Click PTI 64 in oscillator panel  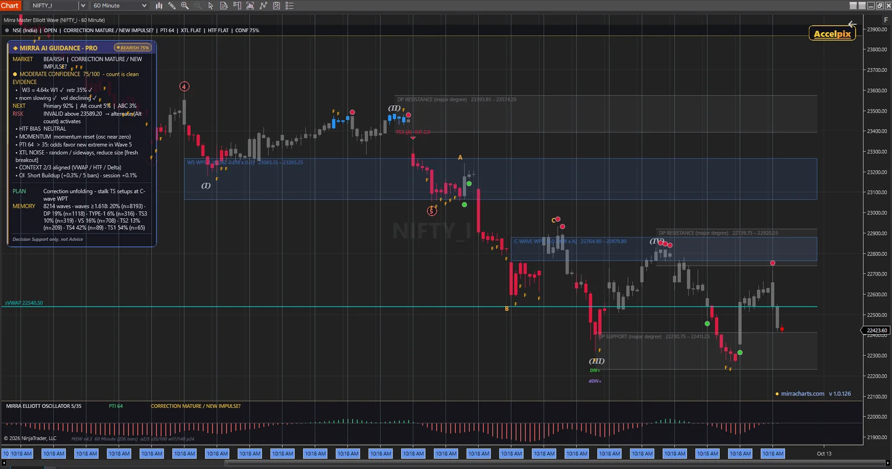115,406
